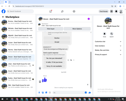Open a new browser tab
The image size is (126, 101).
coord(10,2)
